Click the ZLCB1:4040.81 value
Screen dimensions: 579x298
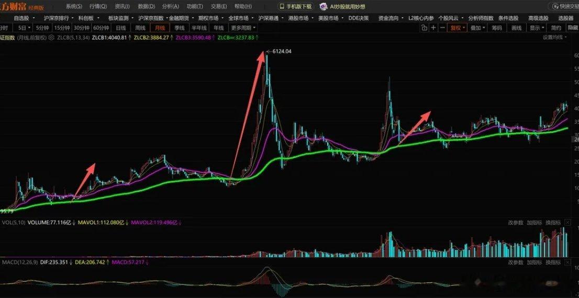coord(109,38)
